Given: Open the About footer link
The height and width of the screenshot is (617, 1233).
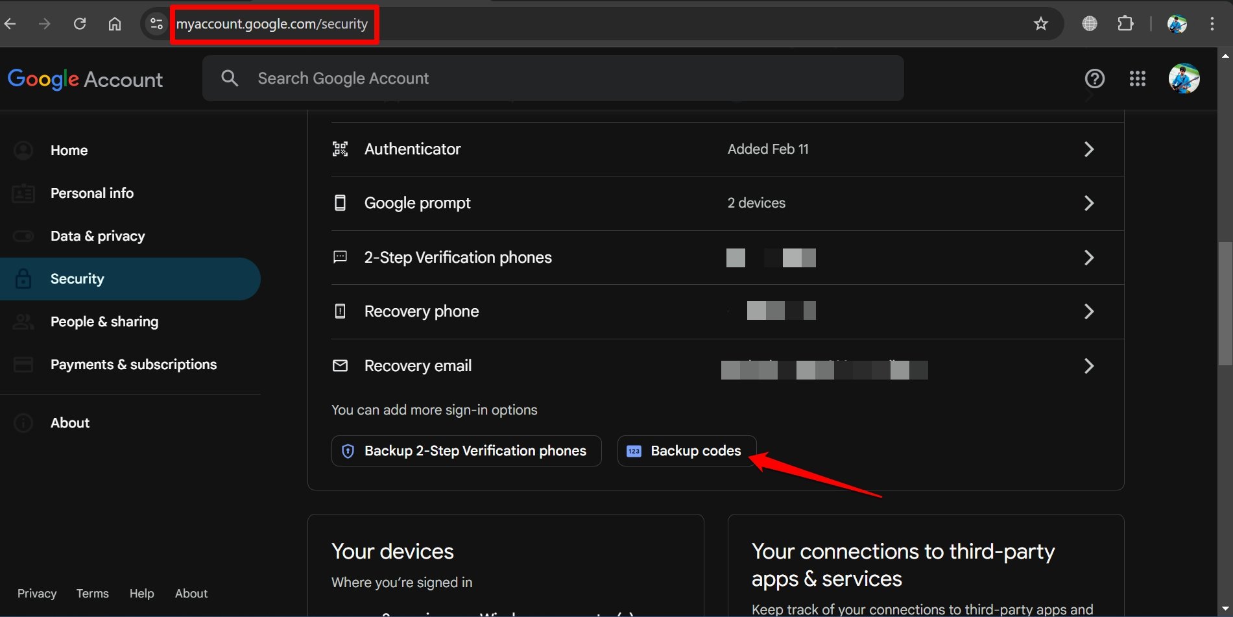Looking at the screenshot, I should pyautogui.click(x=191, y=594).
